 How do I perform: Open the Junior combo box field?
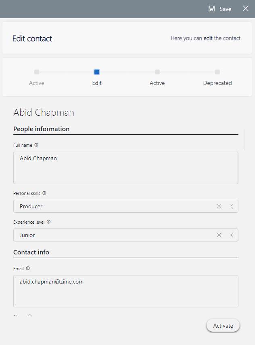126,235
